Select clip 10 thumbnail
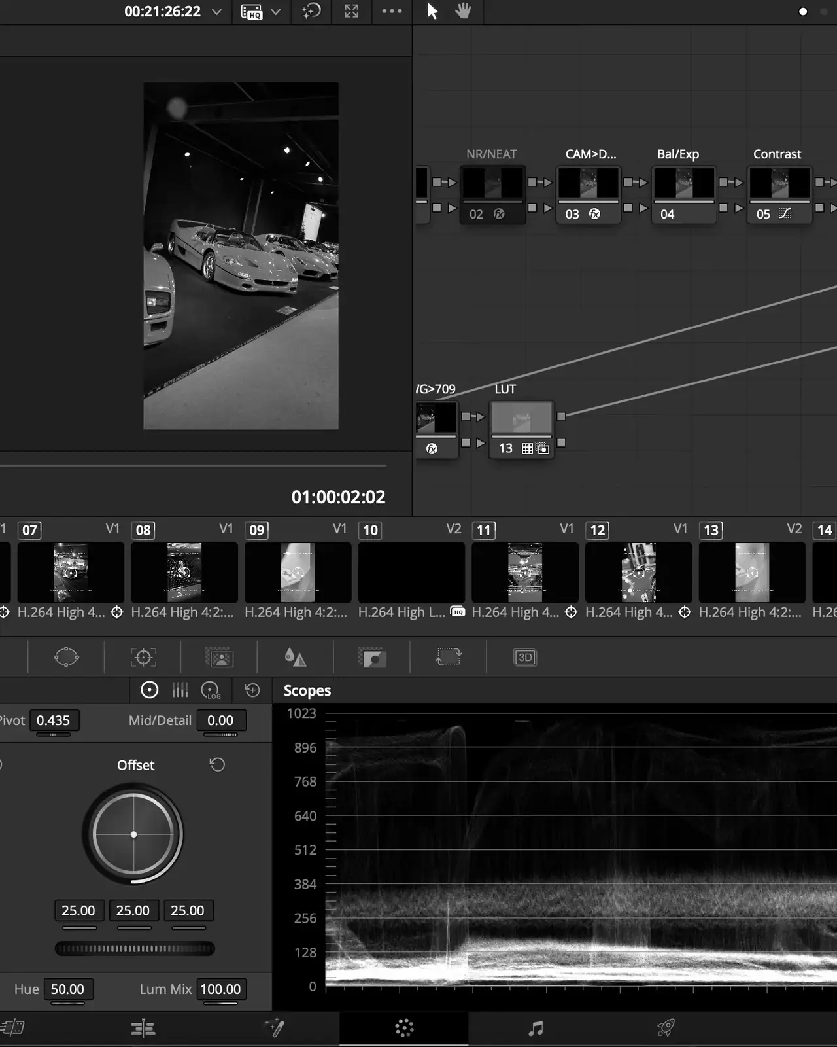The height and width of the screenshot is (1047, 837). click(411, 572)
